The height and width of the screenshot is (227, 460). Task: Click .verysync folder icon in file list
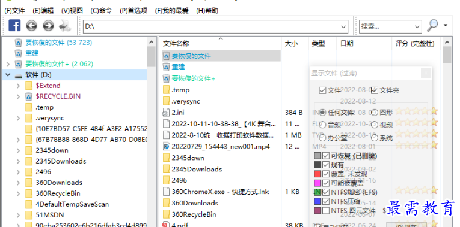pyautogui.click(x=167, y=101)
